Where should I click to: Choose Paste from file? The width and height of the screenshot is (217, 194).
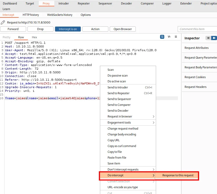coord(128,158)
